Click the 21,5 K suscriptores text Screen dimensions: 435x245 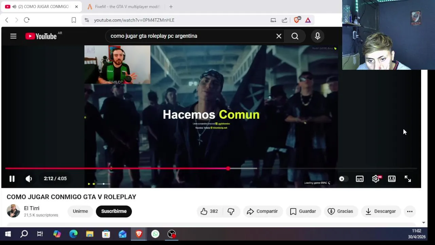coord(41,215)
